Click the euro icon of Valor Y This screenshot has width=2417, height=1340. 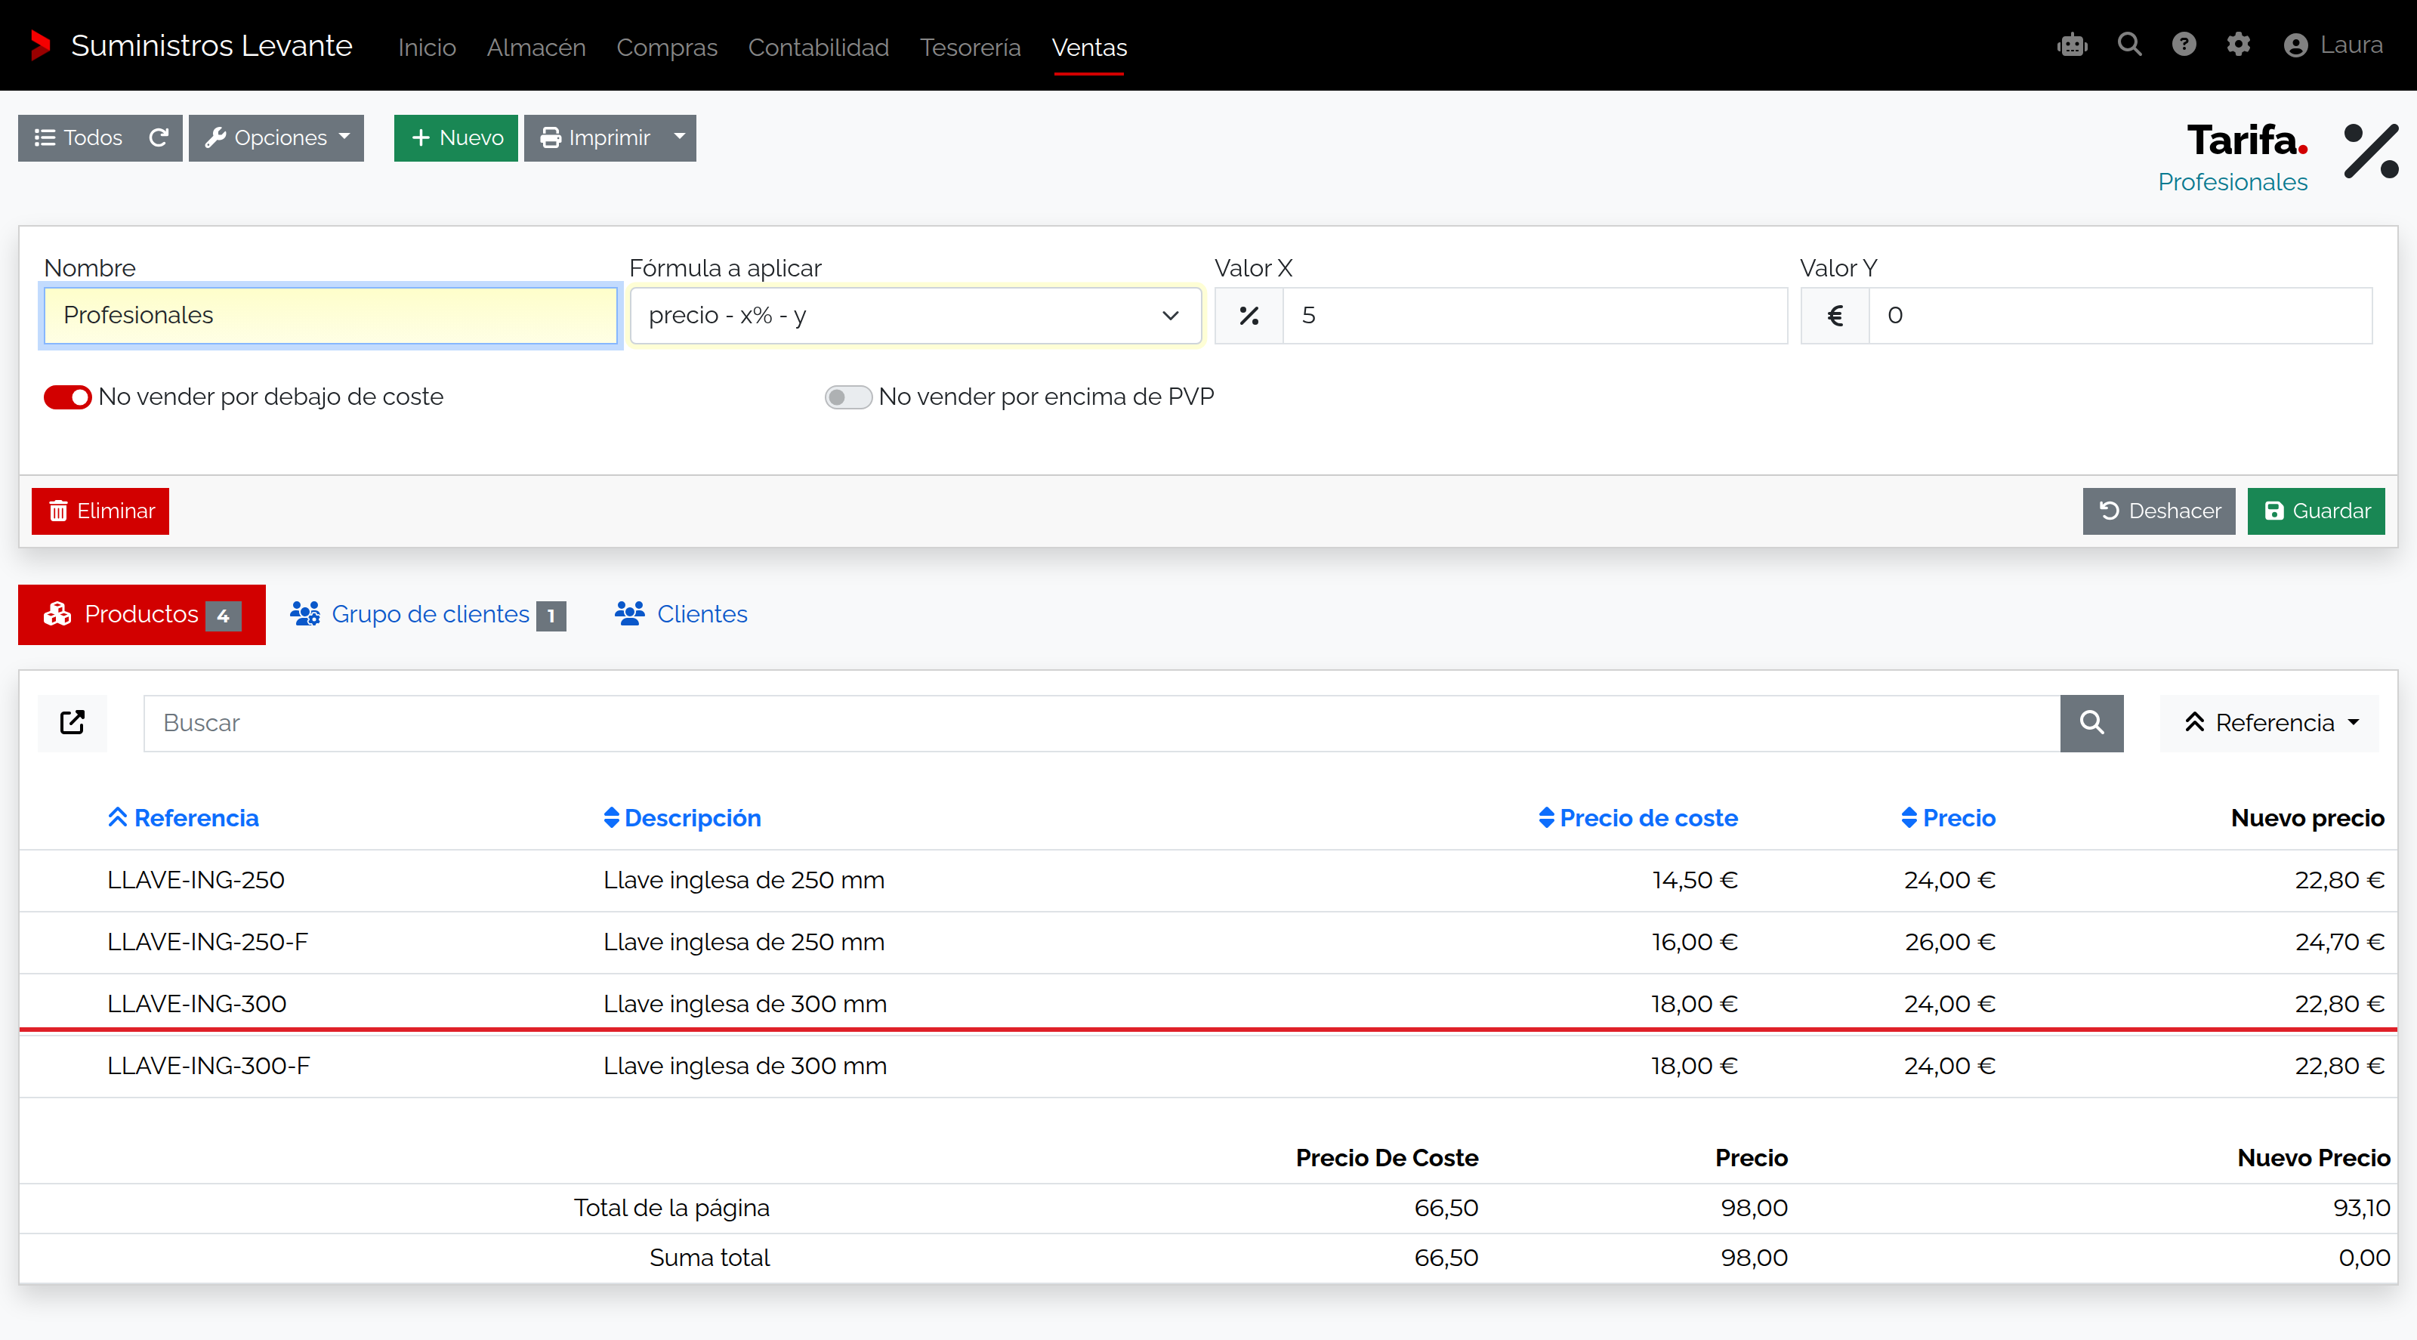tap(1835, 316)
